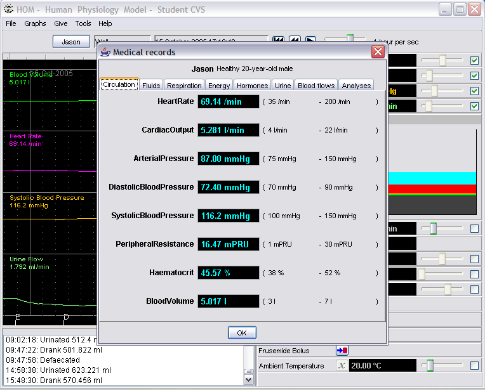The width and height of the screenshot is (485, 390).
Task: Uncheck the checkbox in the green min row
Action: [474, 106]
